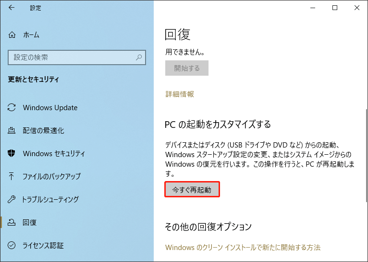Open the Windows クリーンインストール link

pos(243,247)
